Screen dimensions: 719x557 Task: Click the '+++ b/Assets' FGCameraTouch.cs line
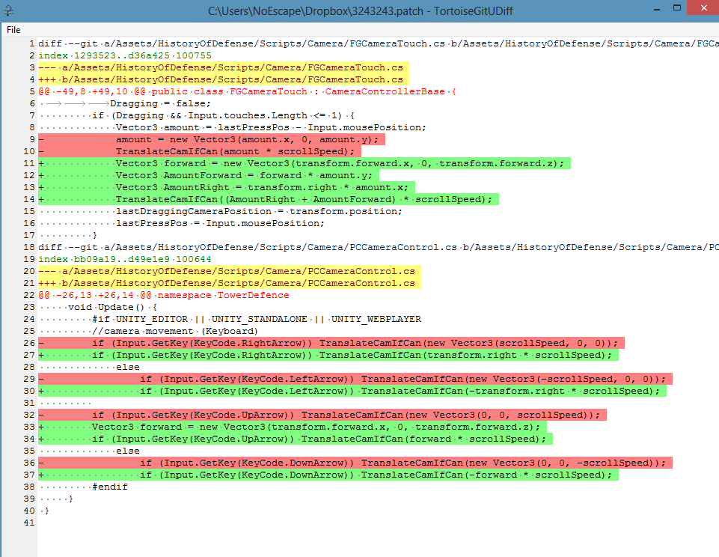pos(223,79)
